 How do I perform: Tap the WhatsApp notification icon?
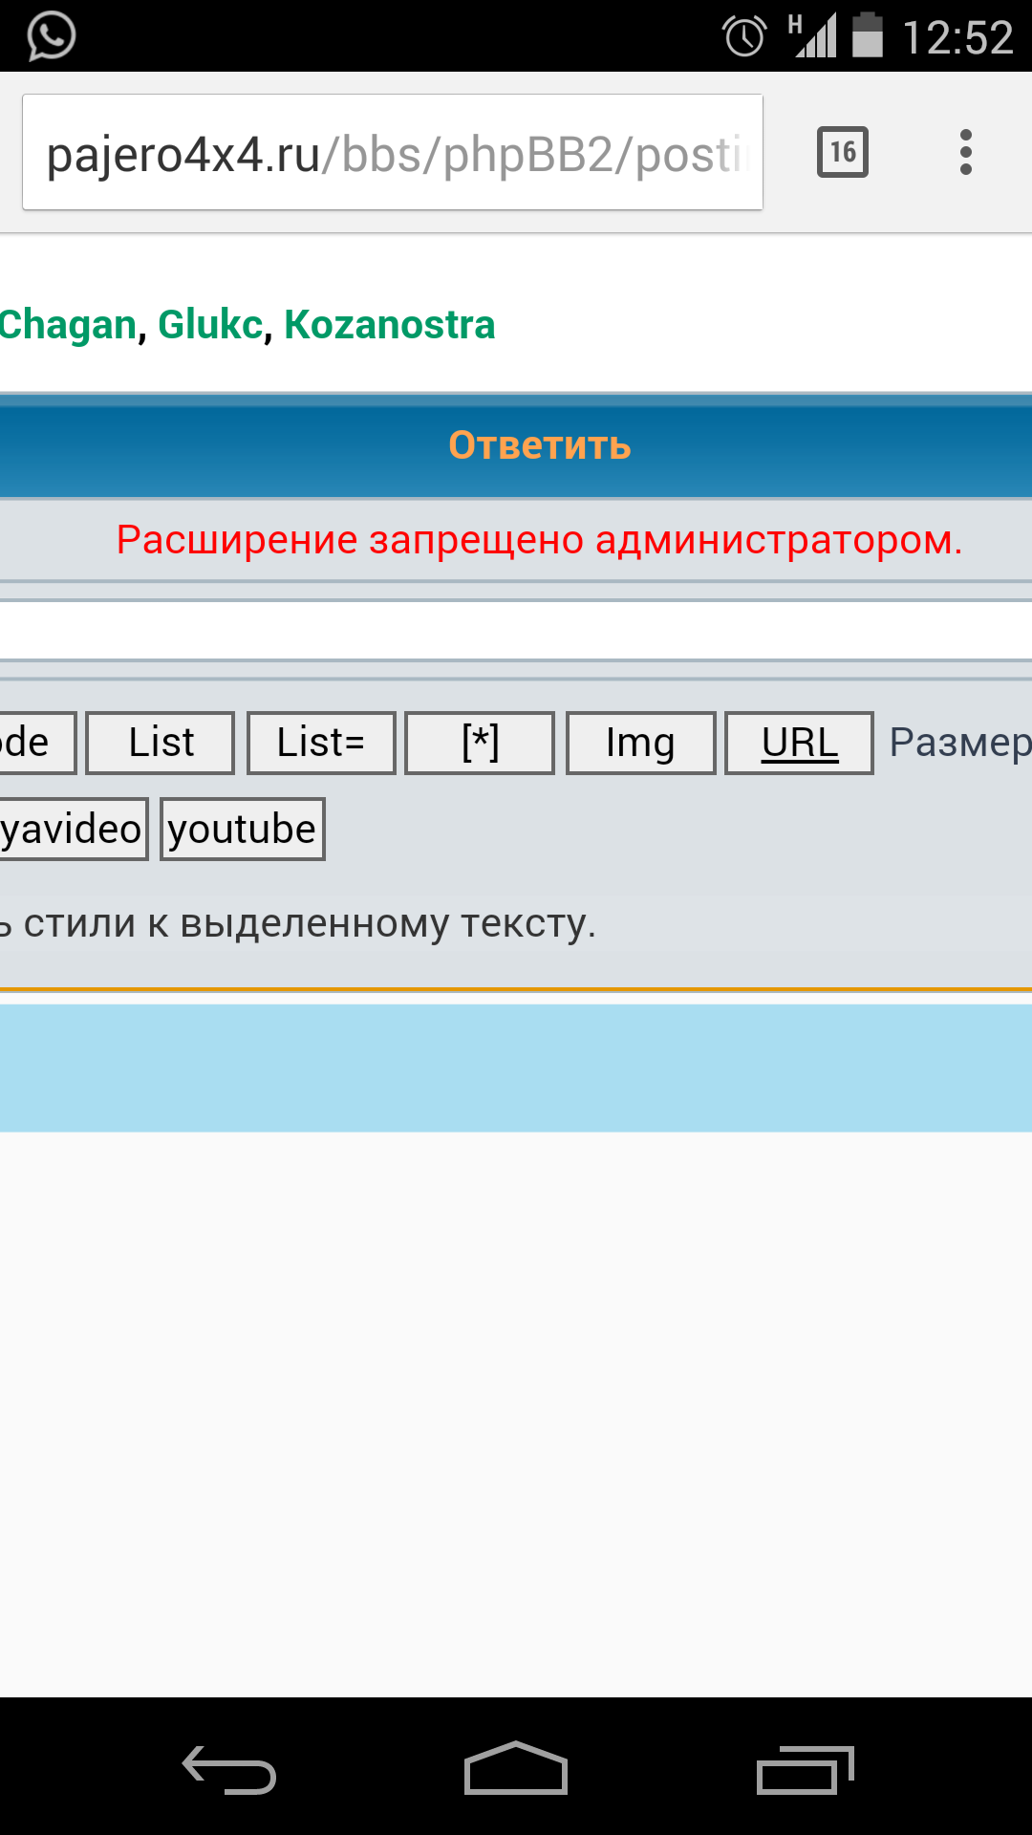[51, 36]
